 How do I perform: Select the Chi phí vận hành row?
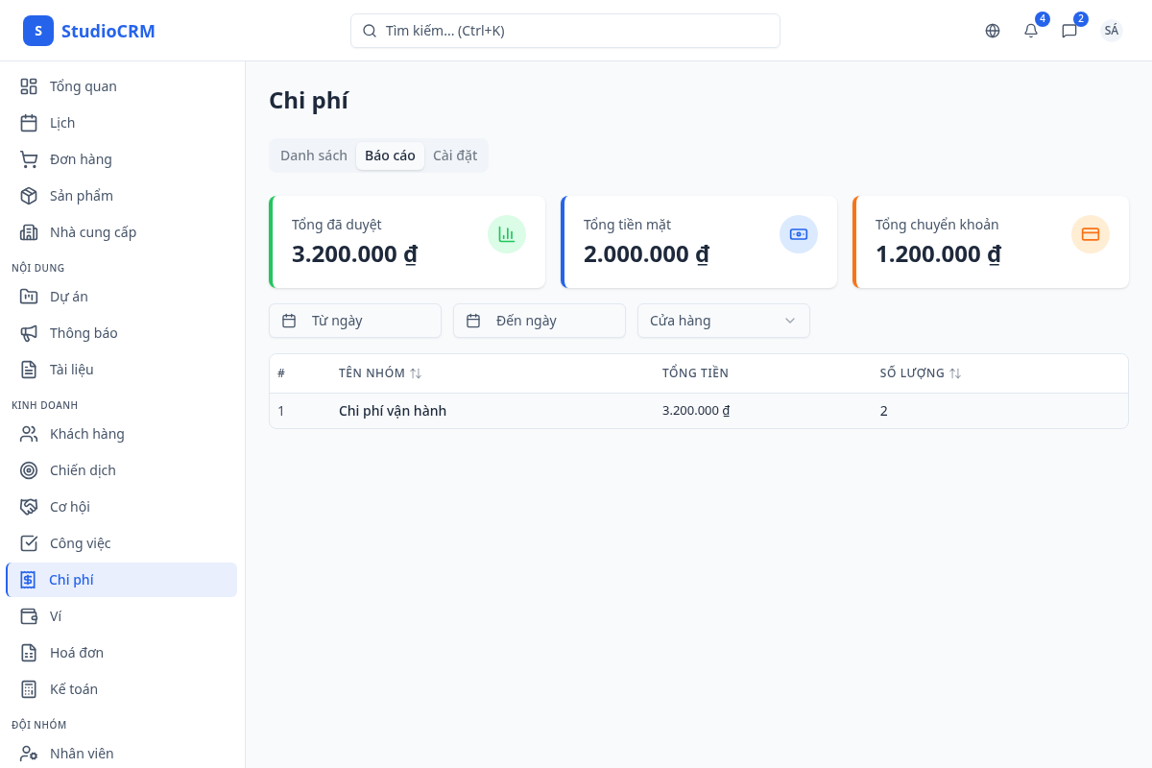coord(393,411)
